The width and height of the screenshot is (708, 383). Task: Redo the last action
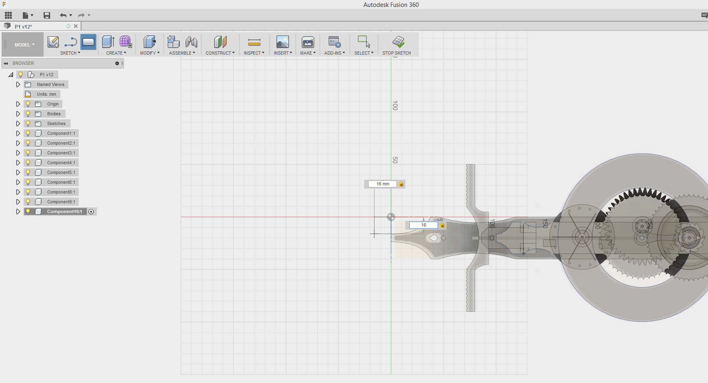click(81, 15)
